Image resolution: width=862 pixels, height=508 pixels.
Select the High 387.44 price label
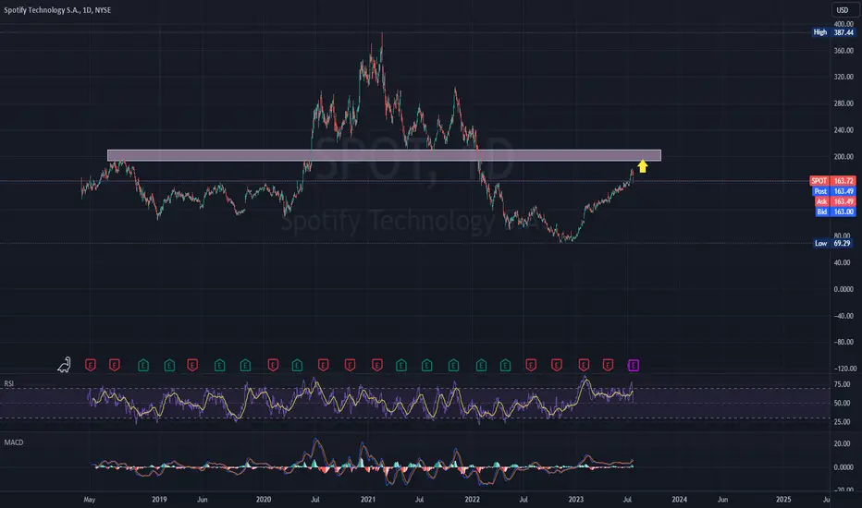[x=833, y=32]
